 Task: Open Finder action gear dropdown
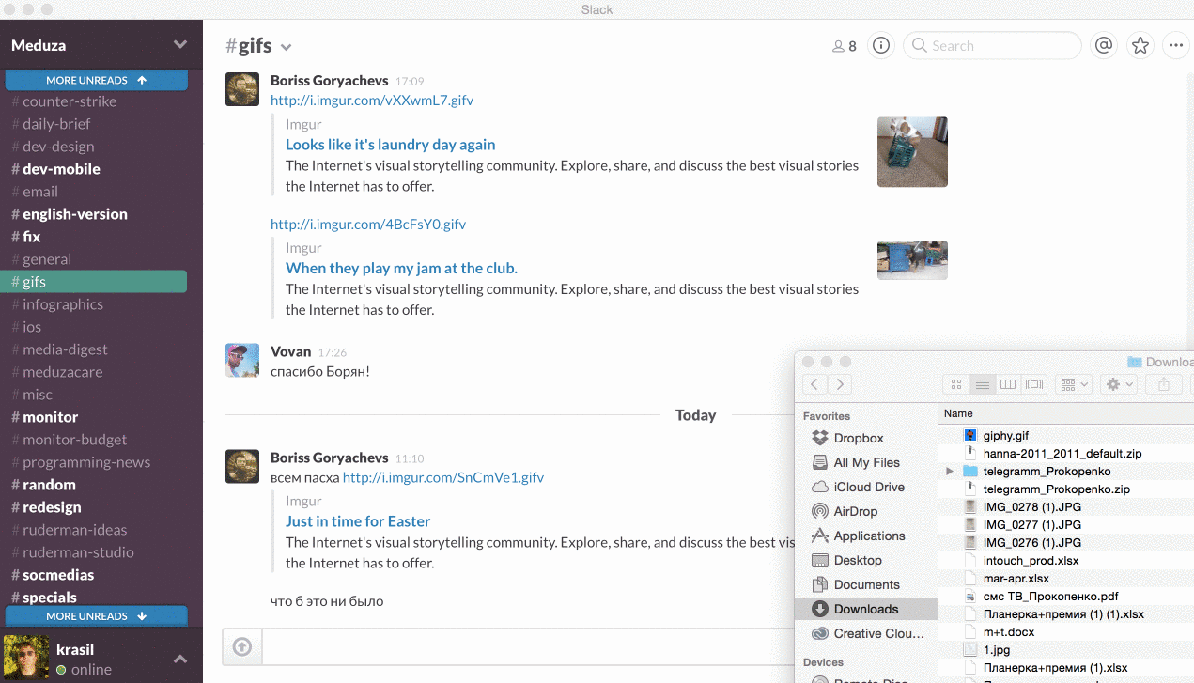pos(1118,384)
